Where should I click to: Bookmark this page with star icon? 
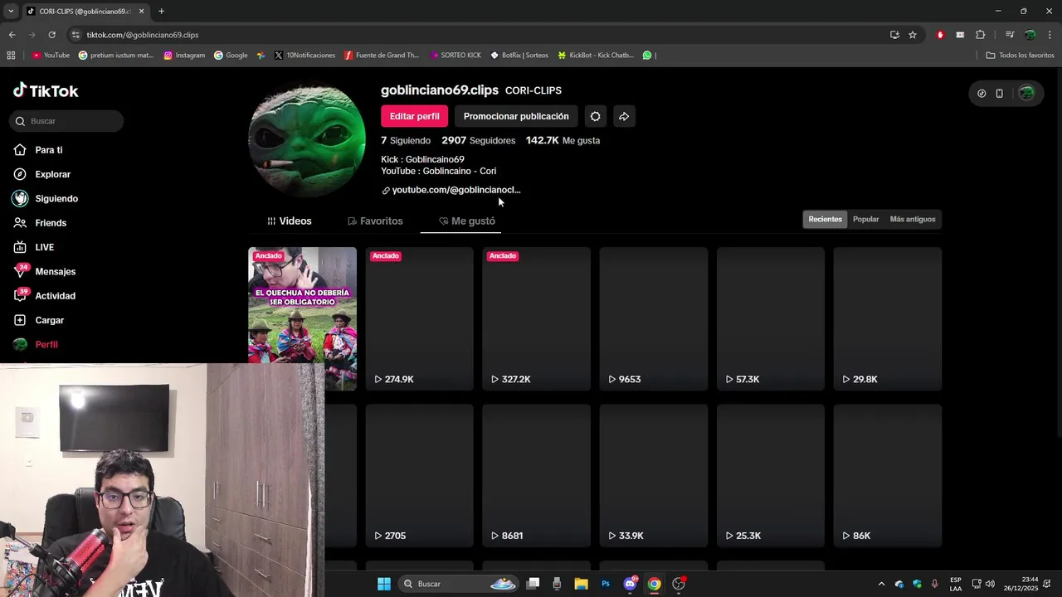point(913,35)
